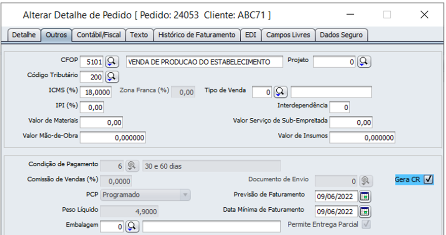Screen dimensions: 446x235
Task: Click the Embalagem description field
Action: (x=211, y=226)
